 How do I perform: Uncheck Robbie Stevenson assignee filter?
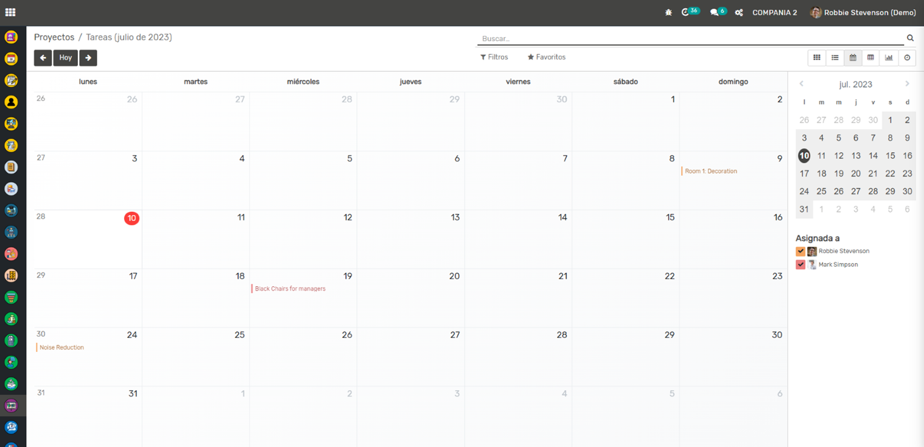pyautogui.click(x=800, y=252)
